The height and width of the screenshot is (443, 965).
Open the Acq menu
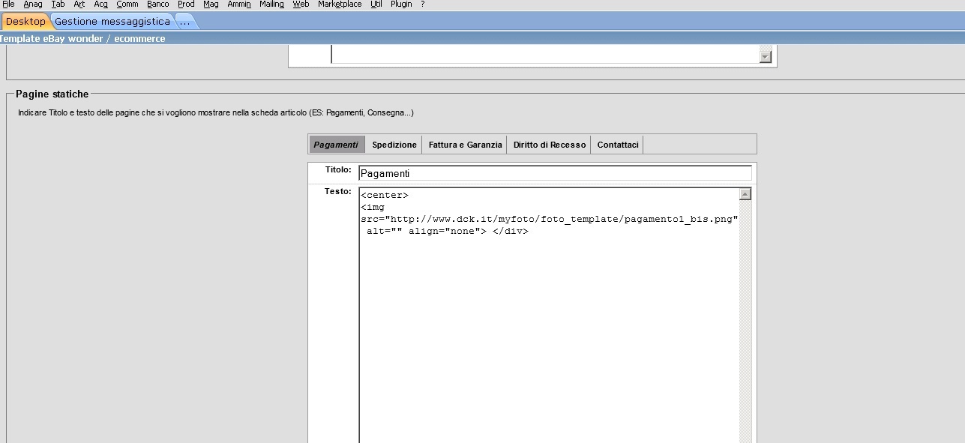(100, 4)
